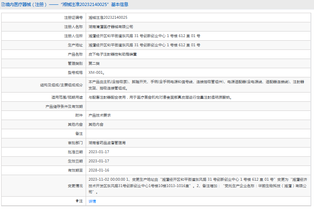Image resolution: width=314 pixels, height=209 pixels.
Task: Click 2023-01-17 in the 批准日期 row
Action: (99, 152)
